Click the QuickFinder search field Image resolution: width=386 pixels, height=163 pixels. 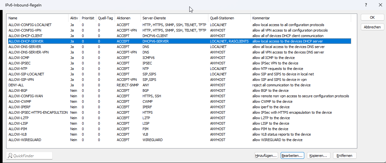coord(30,156)
